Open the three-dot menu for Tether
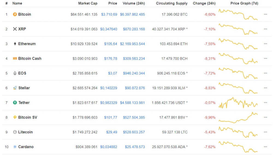Viewport: 273px width, 155px height. coord(265,103)
